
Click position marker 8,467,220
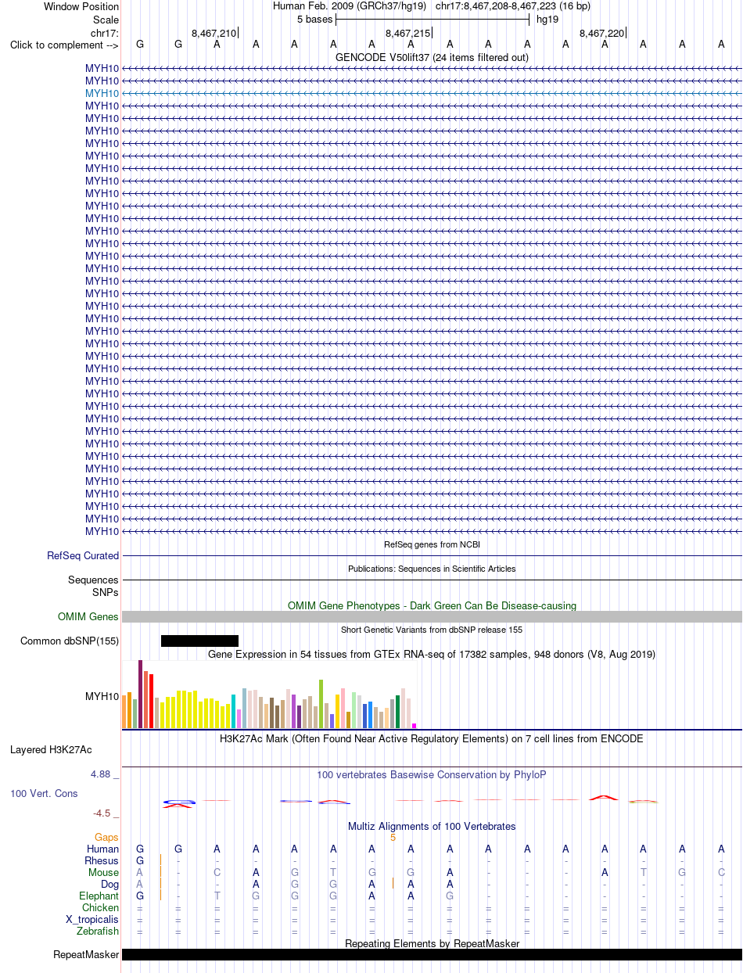(x=601, y=33)
